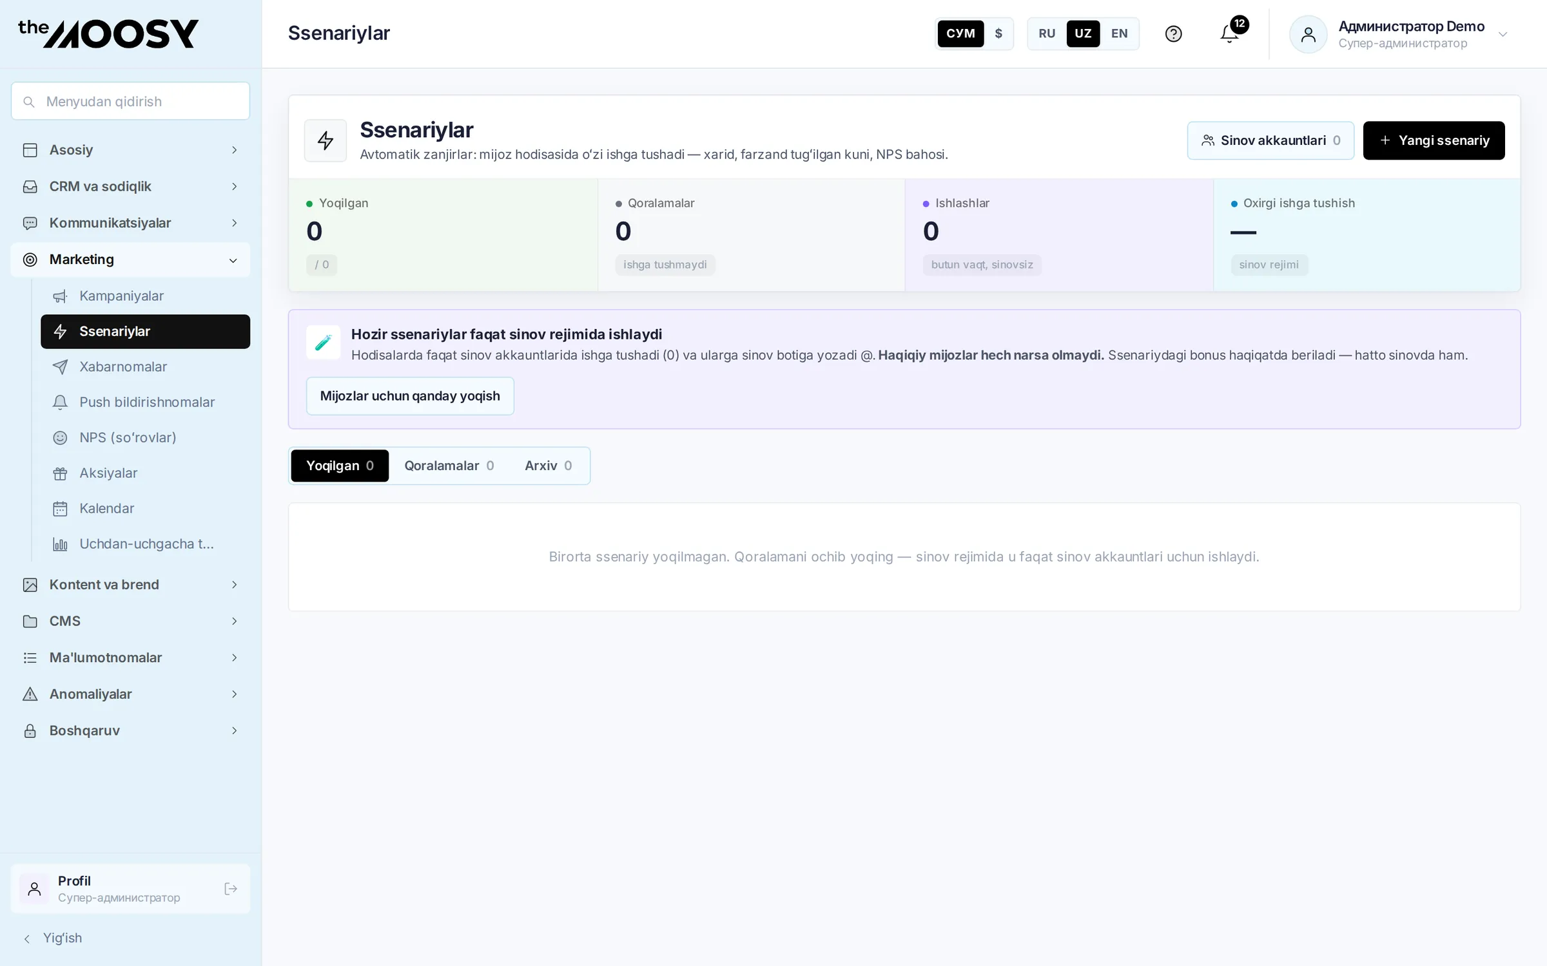
Task: Click the Xabarnomalar paper-plane icon
Action: coord(60,367)
